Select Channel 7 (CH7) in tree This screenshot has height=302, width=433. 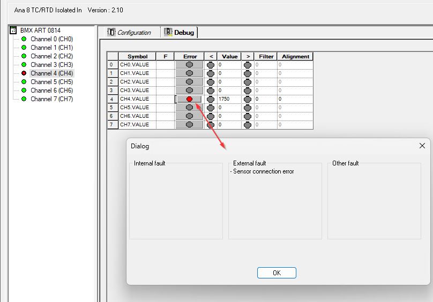(x=51, y=99)
